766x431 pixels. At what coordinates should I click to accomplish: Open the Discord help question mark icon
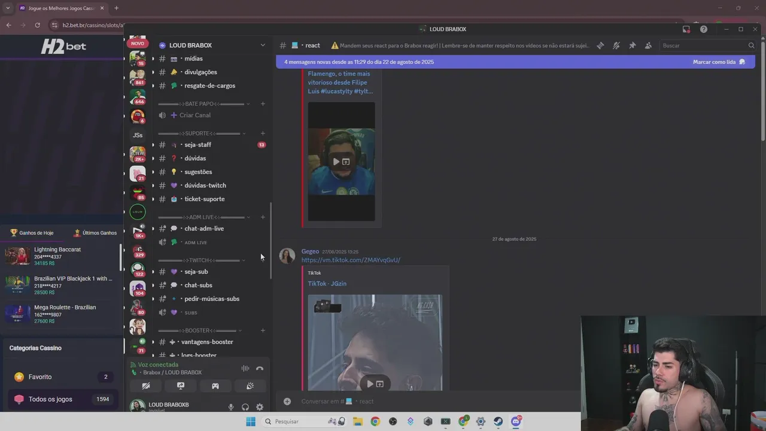click(704, 29)
